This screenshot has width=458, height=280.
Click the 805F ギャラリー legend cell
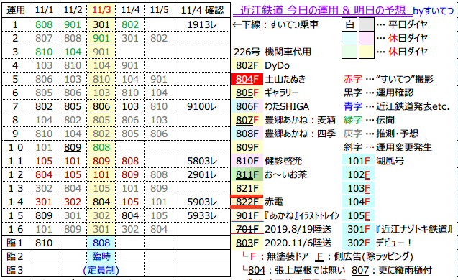[247, 93]
